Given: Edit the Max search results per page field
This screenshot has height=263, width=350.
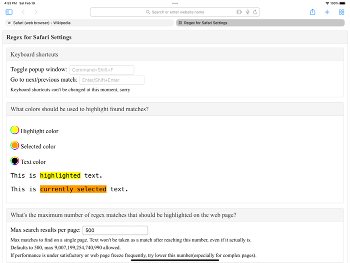Looking at the screenshot, I should tap(115, 230).
